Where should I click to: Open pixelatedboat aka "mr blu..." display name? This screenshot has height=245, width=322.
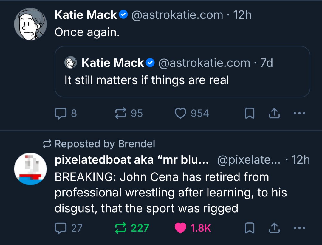(x=131, y=160)
